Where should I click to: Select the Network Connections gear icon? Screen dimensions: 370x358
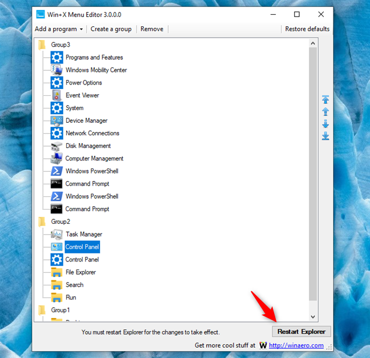tap(57, 133)
